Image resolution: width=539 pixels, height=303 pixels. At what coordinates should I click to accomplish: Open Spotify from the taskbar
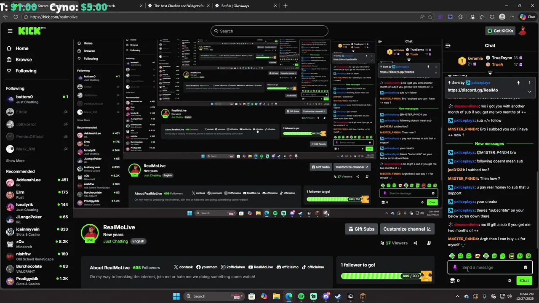[x=301, y=296]
